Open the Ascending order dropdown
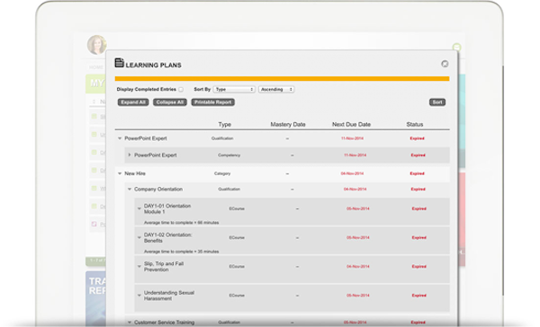 [x=276, y=90]
